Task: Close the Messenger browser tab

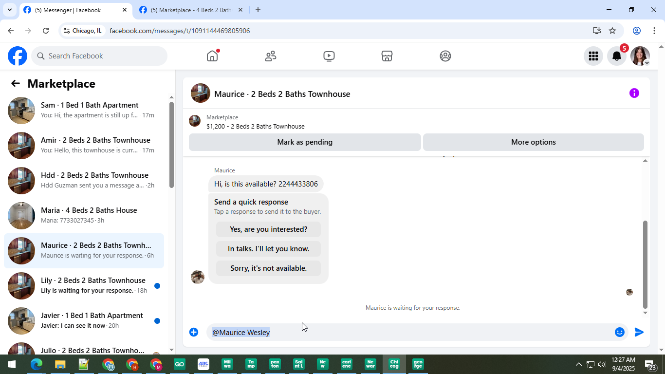Action: click(124, 10)
